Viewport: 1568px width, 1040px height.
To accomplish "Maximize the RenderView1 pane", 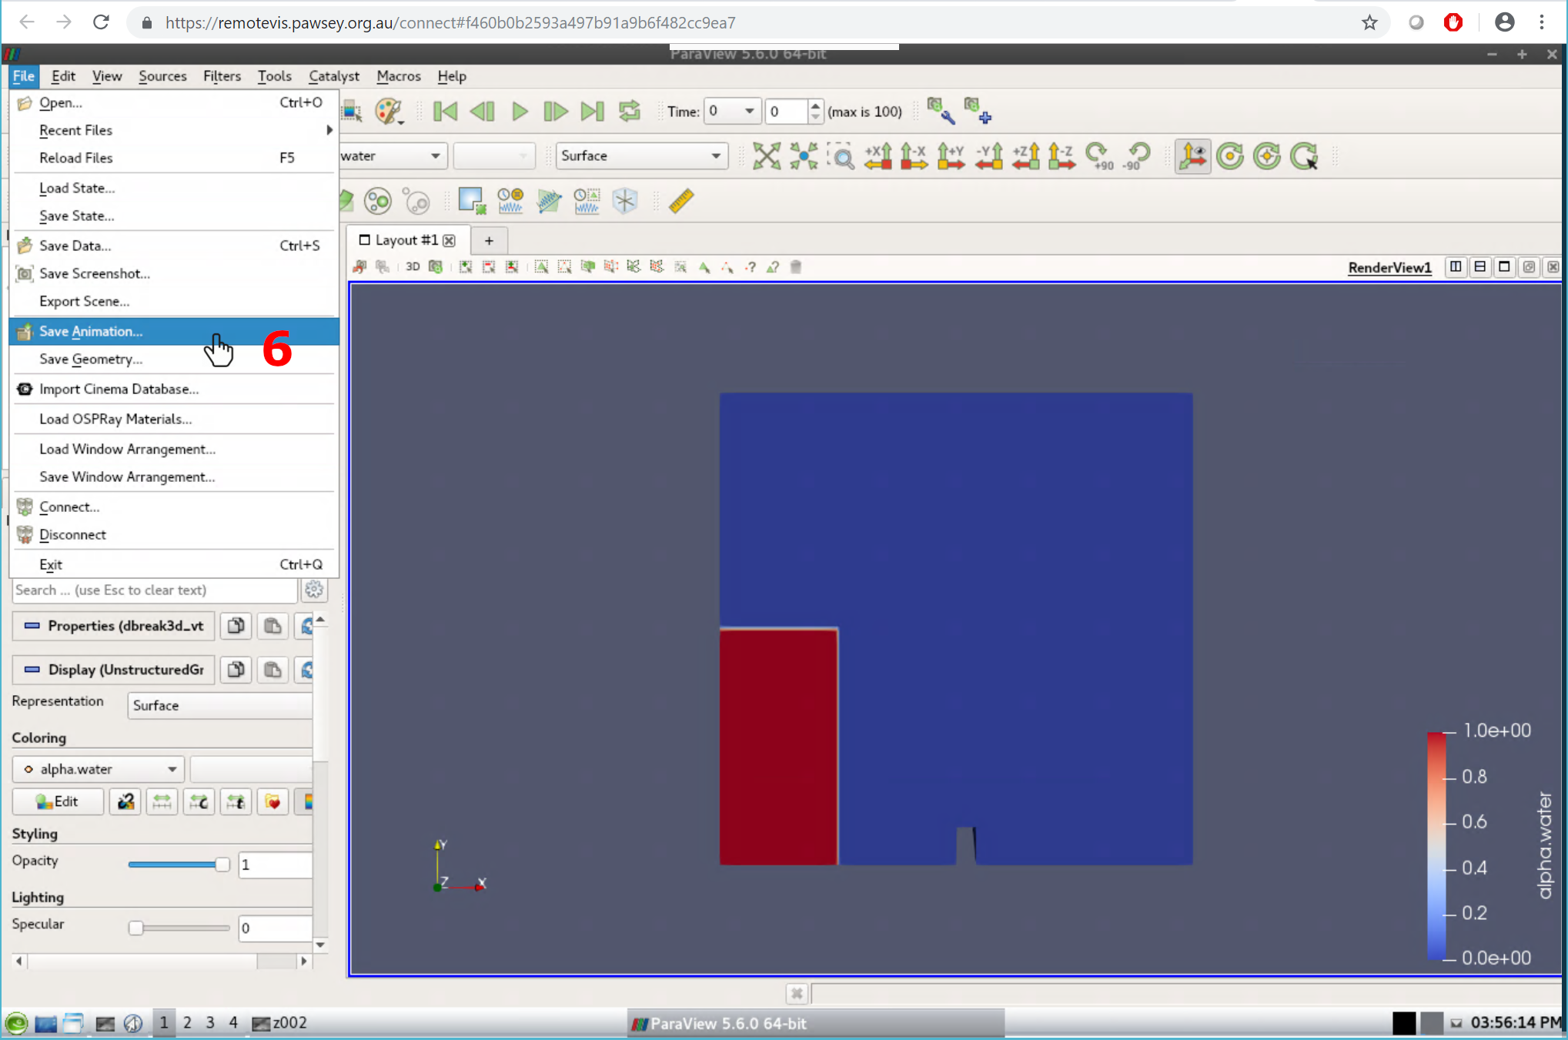I will click(x=1504, y=267).
